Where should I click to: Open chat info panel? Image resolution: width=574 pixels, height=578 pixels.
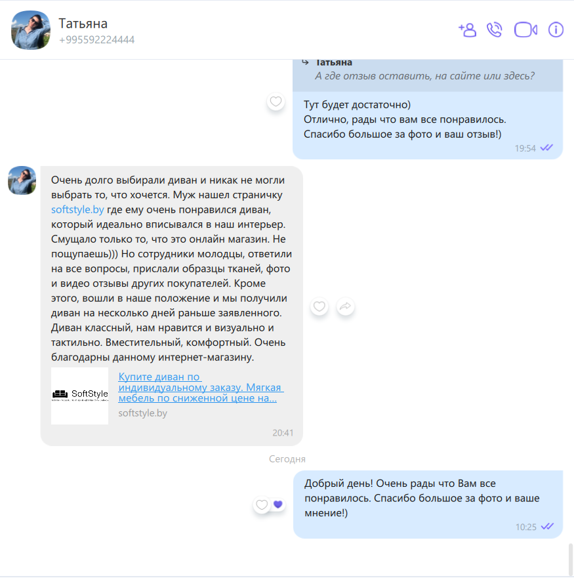[x=556, y=30]
